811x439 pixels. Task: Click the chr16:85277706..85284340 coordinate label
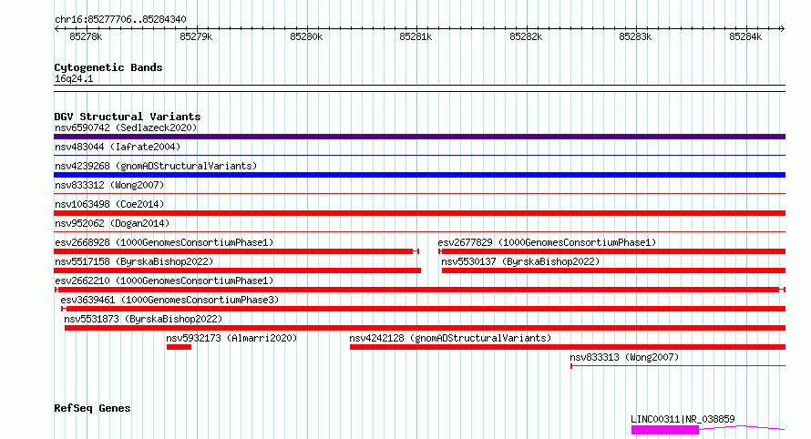point(120,19)
